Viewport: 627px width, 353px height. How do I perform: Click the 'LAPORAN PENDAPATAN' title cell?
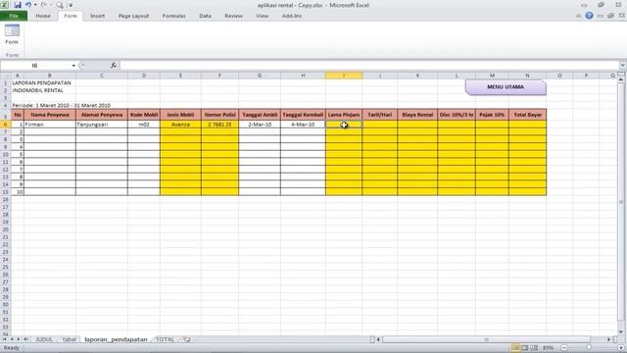(41, 82)
